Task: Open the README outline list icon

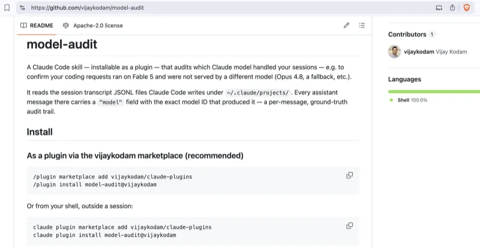Action: click(x=362, y=25)
